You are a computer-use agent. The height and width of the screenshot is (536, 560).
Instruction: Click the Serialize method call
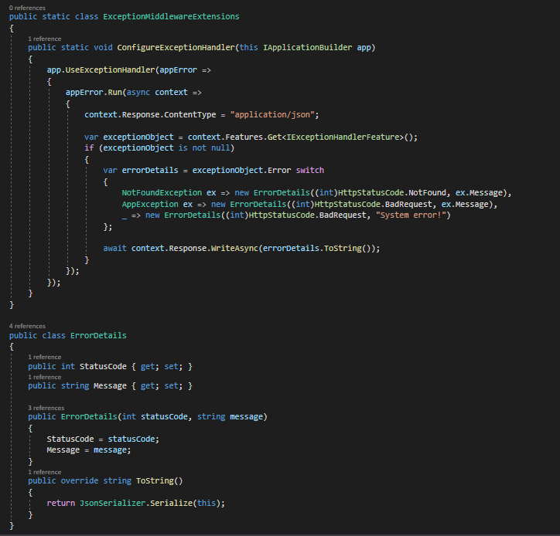point(171,504)
